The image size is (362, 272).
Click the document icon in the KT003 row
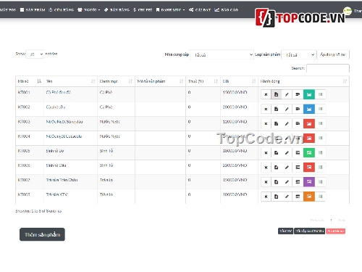pos(276,123)
